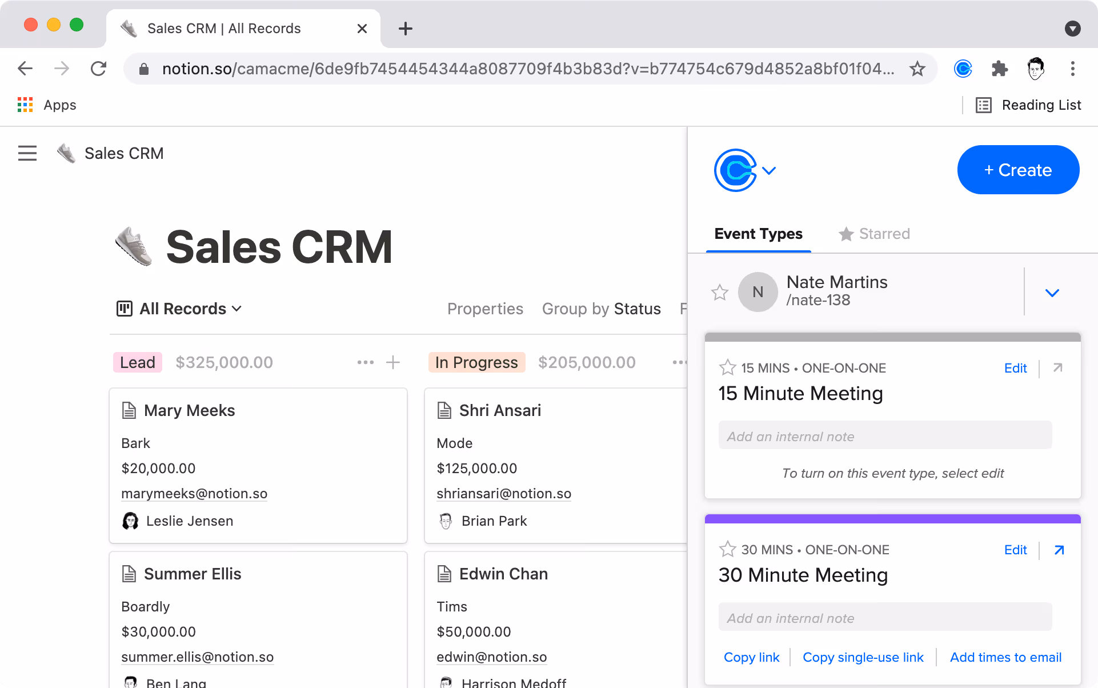
Task: Type in 15 Minute Meeting internal note field
Action: 884,437
